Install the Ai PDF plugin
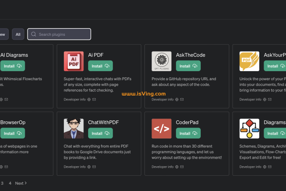 pos(101,66)
